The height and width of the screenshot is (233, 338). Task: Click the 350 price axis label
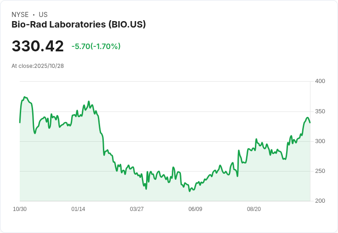(x=320, y=111)
